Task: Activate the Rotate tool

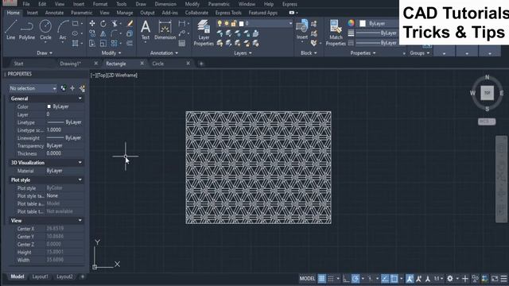Action: 103,24
